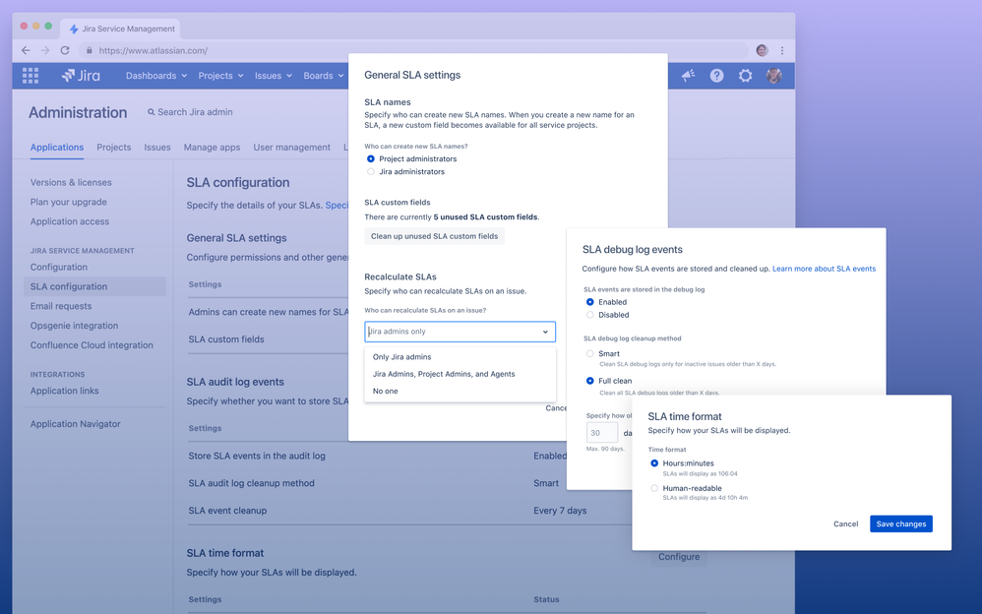982x614 pixels.
Task: Select Enabled for SLA debug log storage
Action: point(590,302)
